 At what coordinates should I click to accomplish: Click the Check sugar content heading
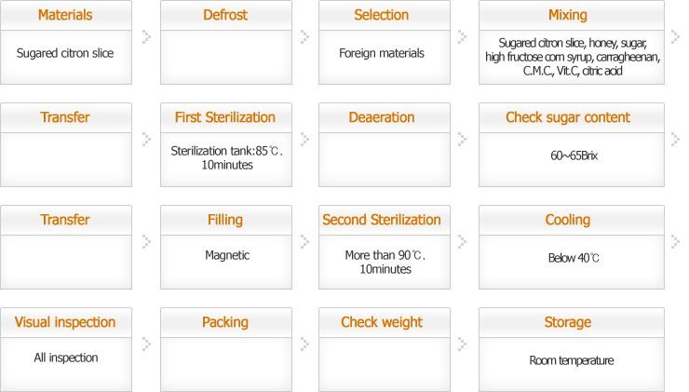tap(567, 117)
